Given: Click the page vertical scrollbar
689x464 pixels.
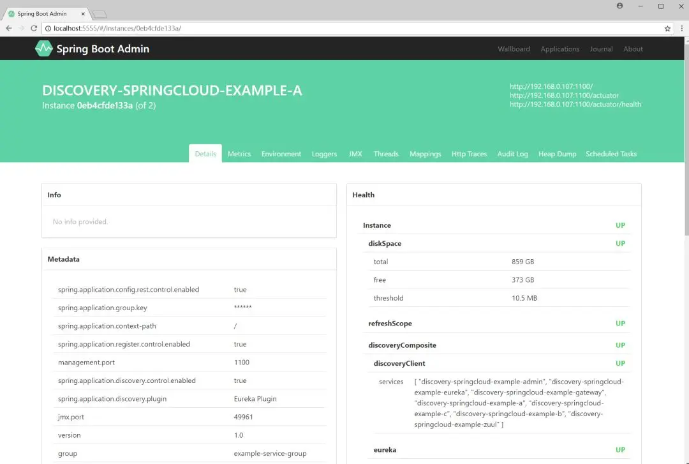Looking at the screenshot, I should pos(686,138).
